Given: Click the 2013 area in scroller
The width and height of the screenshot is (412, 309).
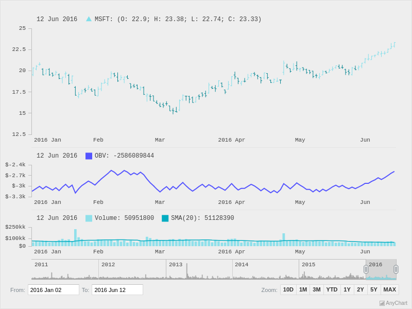Looking at the screenshot, I should (x=199, y=269).
